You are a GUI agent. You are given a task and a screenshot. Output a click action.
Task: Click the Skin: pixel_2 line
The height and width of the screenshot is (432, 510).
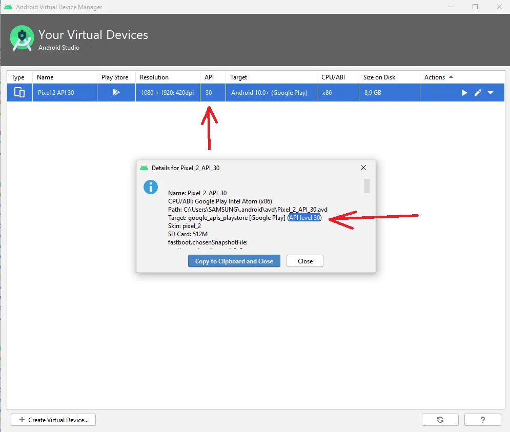click(x=185, y=226)
